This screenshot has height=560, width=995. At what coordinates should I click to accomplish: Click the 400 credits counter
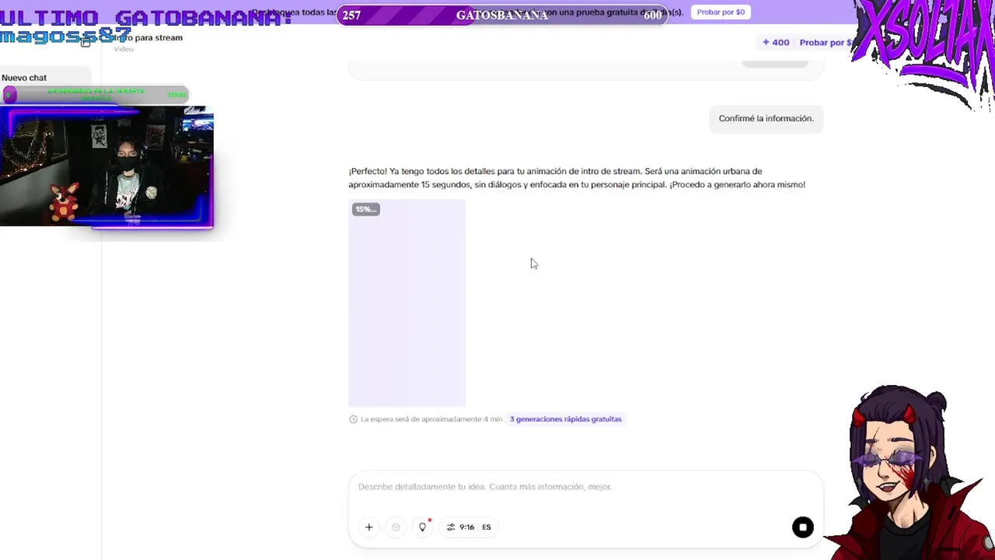tap(776, 43)
